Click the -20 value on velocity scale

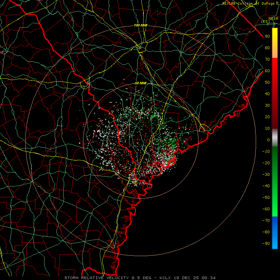(266, 163)
